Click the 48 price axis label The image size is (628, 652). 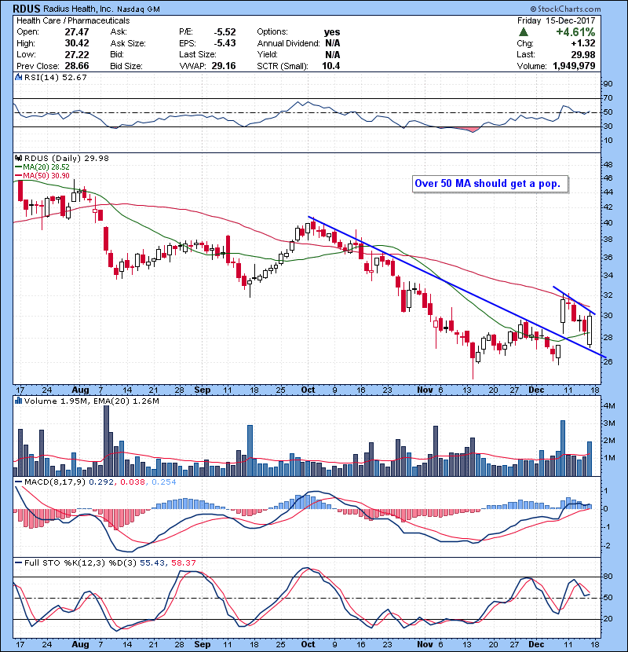coord(608,165)
